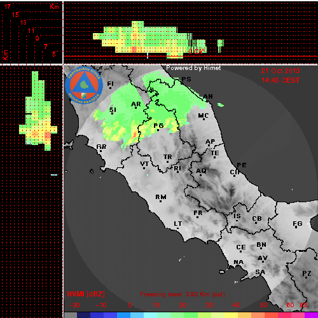Click the AQ (L'Aquila) city label
318x318 pixels.
pyautogui.click(x=201, y=171)
